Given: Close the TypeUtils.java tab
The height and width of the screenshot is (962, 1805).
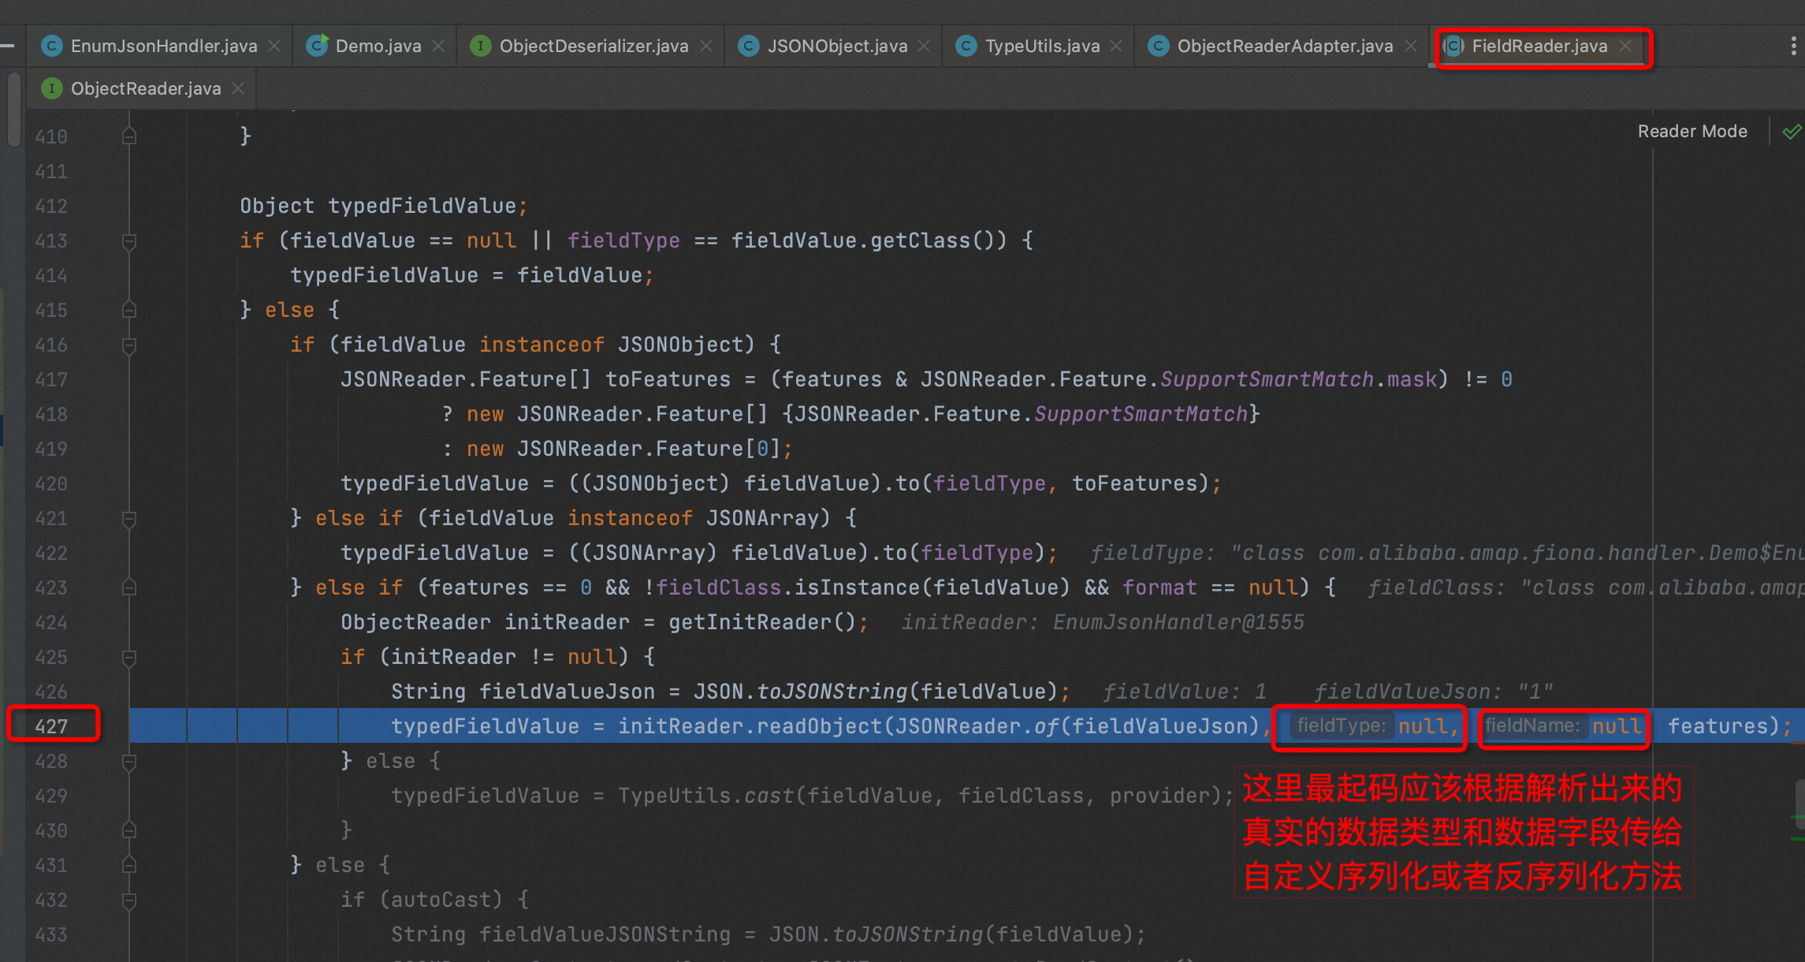Looking at the screenshot, I should [x=1116, y=46].
